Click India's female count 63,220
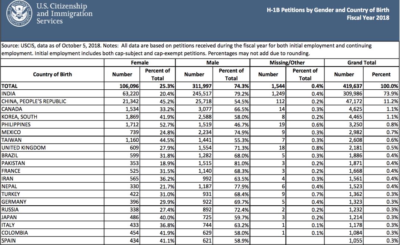The width and height of the screenshot is (400, 245). 131,94
